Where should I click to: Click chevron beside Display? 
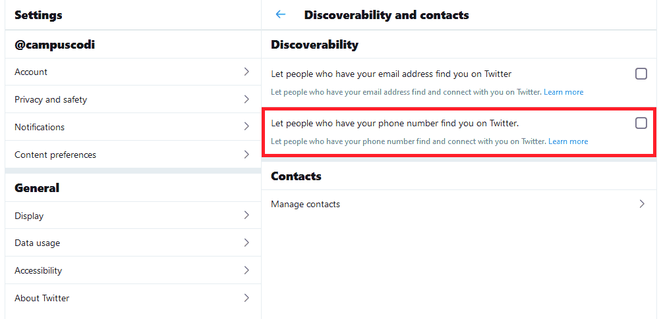246,215
